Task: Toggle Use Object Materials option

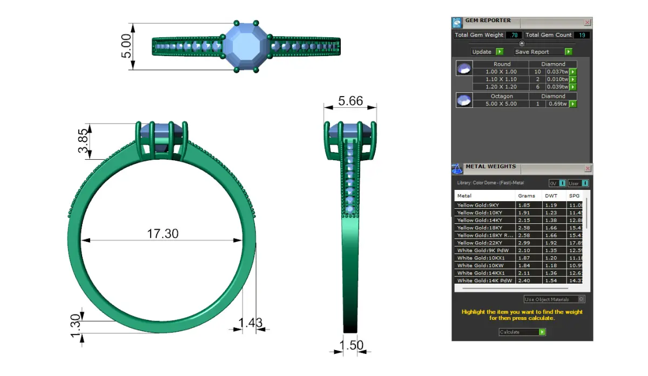Action: click(x=555, y=299)
